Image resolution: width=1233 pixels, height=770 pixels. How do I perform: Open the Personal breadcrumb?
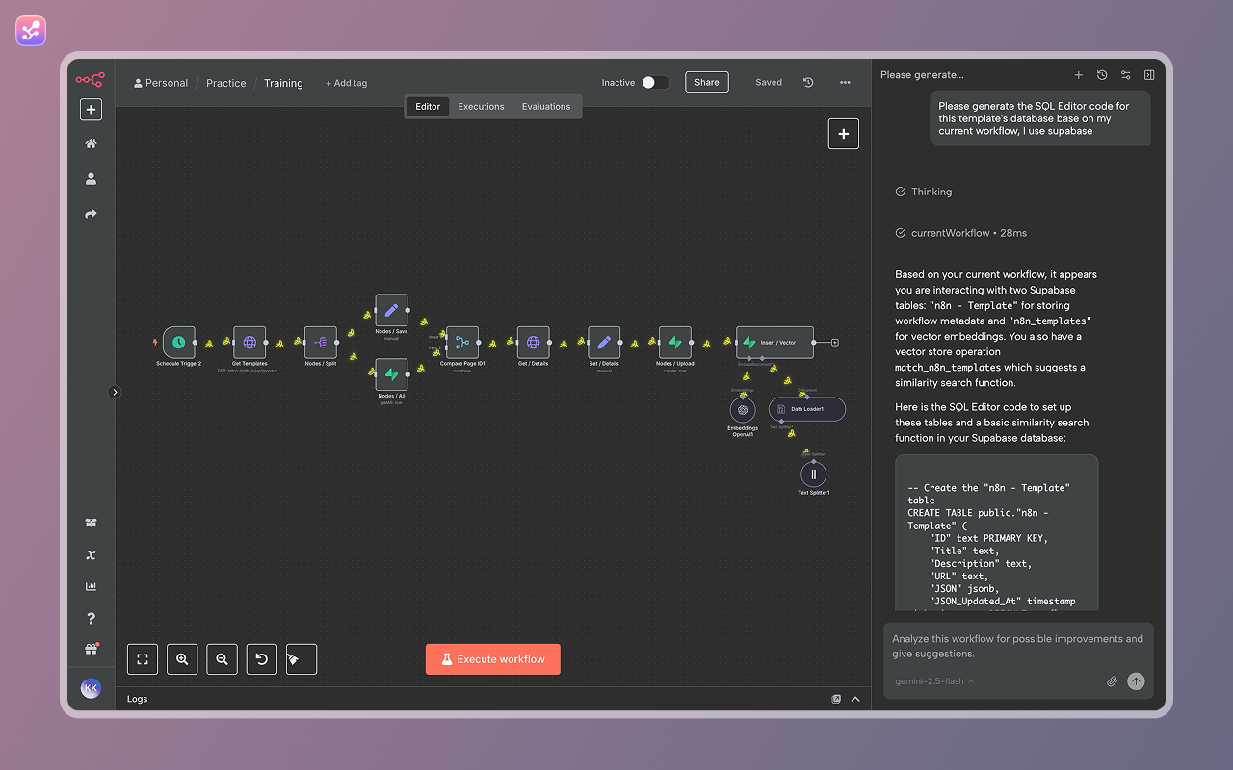click(x=161, y=83)
